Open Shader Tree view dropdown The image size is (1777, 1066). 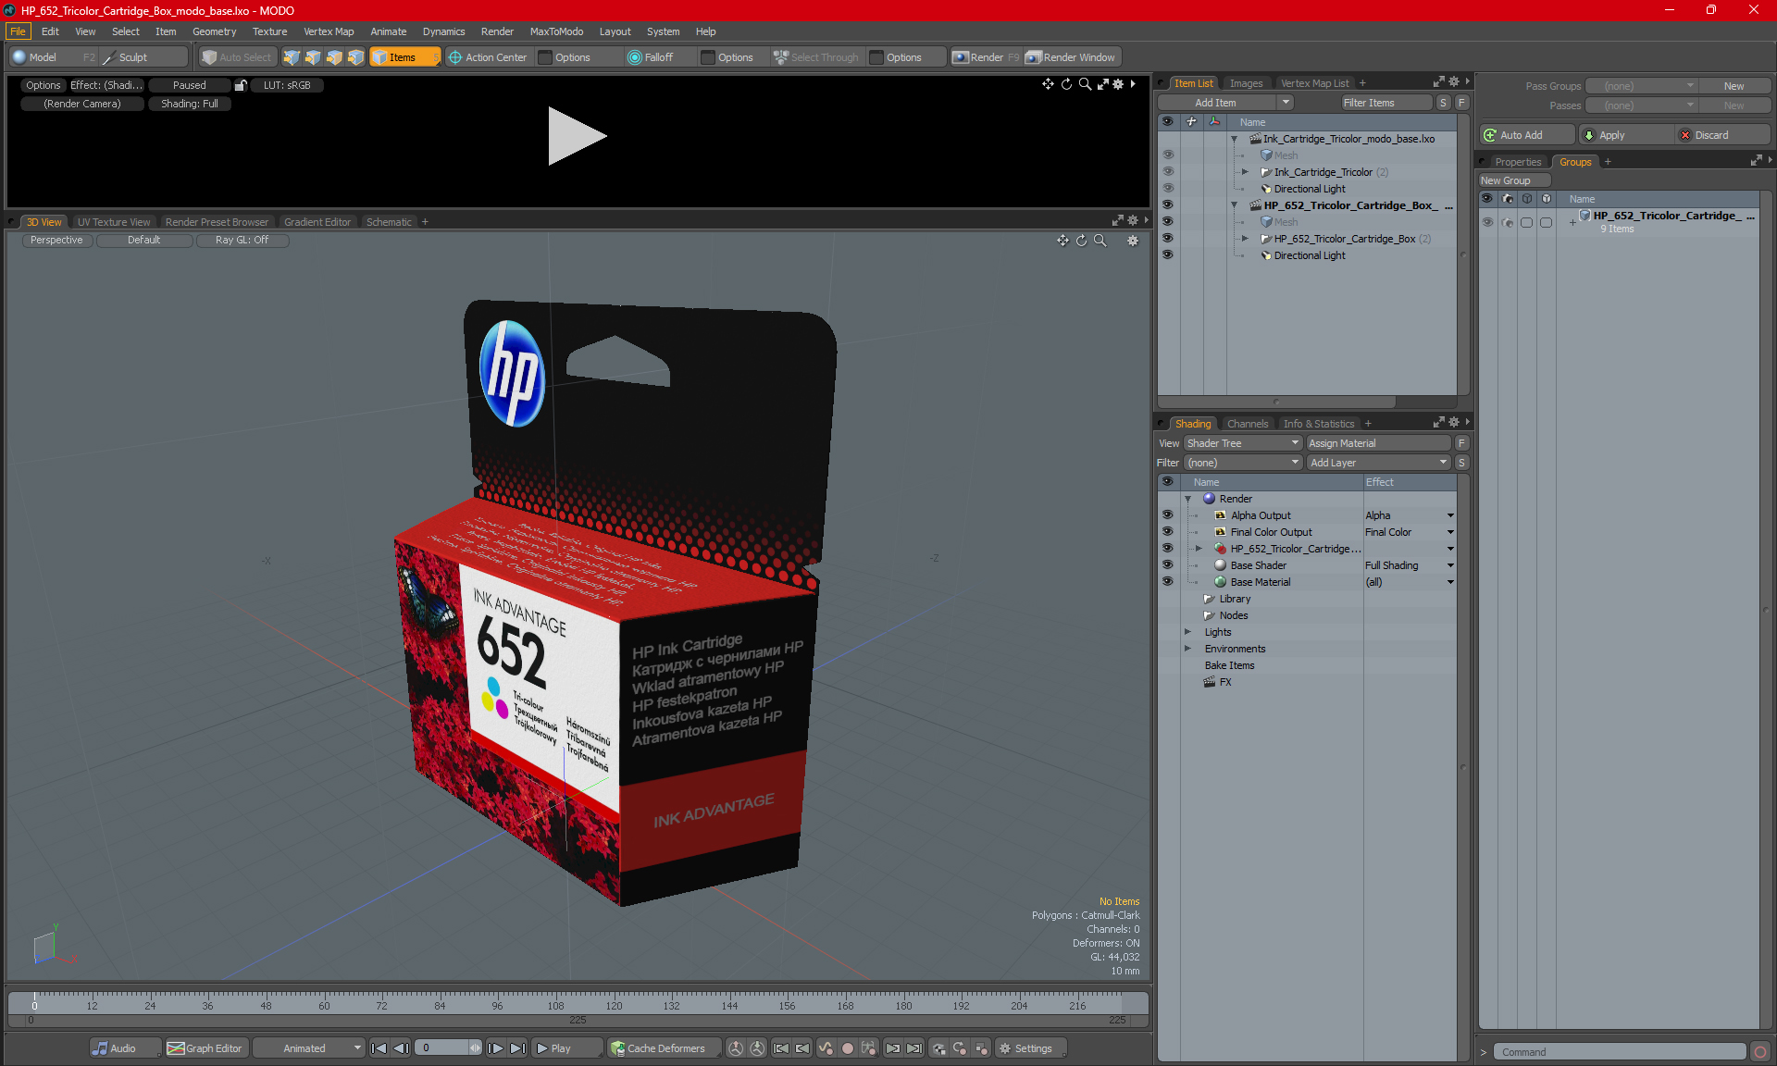point(1243,443)
